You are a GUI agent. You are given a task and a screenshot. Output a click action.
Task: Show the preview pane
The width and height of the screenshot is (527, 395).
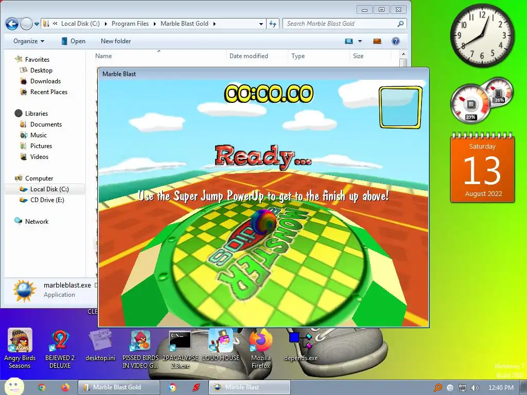click(x=377, y=41)
